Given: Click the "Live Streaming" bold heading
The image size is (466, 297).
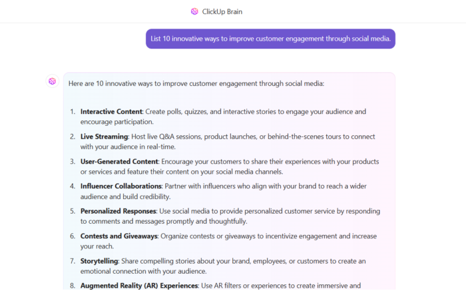Looking at the screenshot, I should click(x=105, y=137).
